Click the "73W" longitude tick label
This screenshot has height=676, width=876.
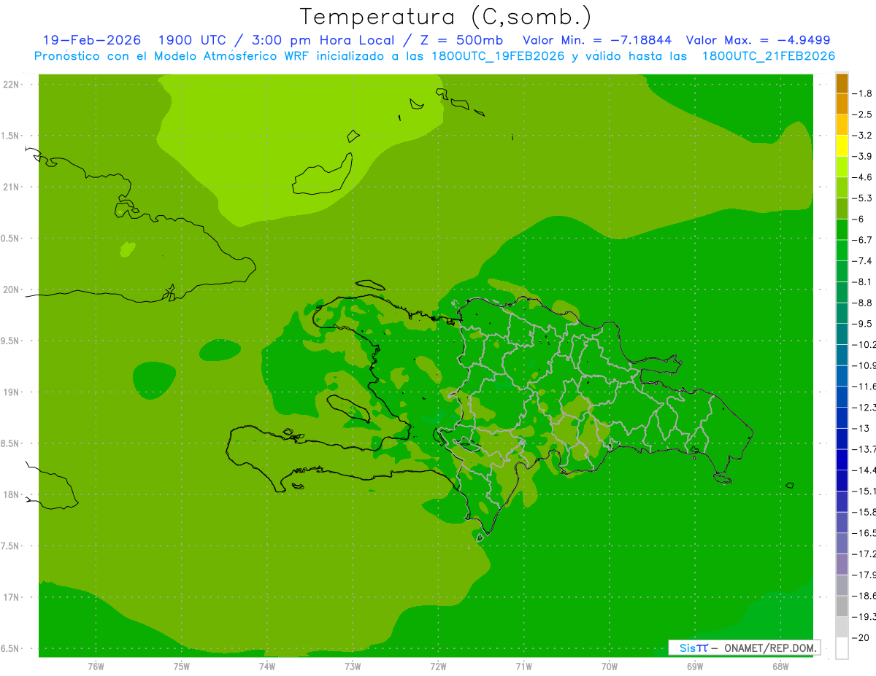pyautogui.click(x=353, y=666)
